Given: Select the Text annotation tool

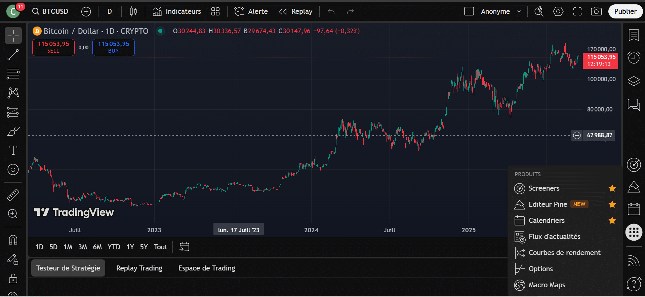Looking at the screenshot, I should click(13, 150).
